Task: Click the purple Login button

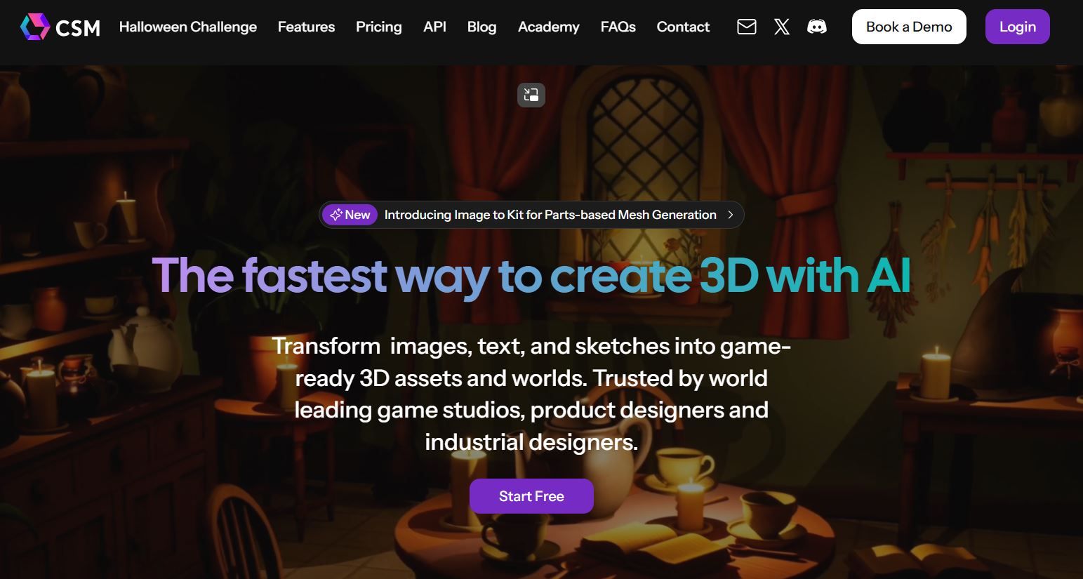Action: coord(1017,27)
